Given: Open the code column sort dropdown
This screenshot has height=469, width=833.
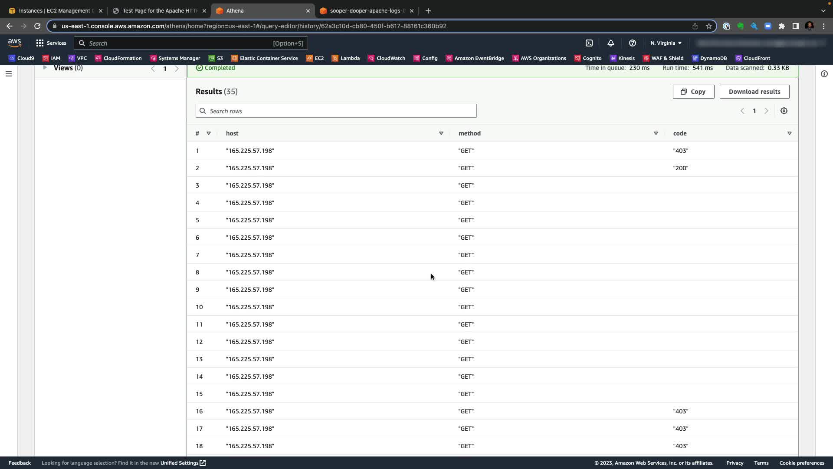Looking at the screenshot, I should (789, 133).
